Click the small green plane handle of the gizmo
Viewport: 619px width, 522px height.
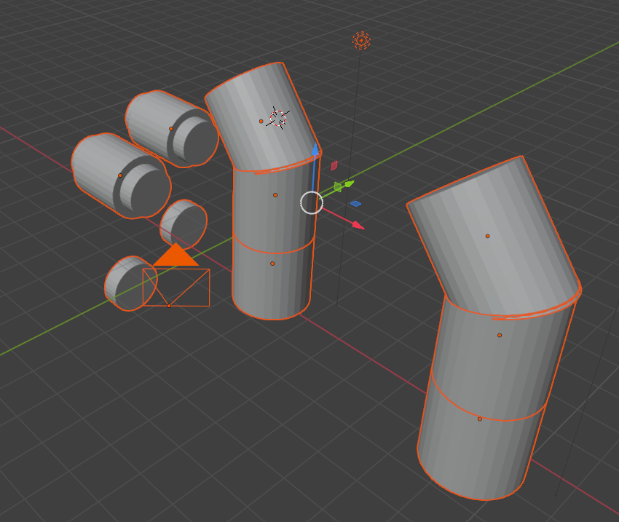coord(338,186)
